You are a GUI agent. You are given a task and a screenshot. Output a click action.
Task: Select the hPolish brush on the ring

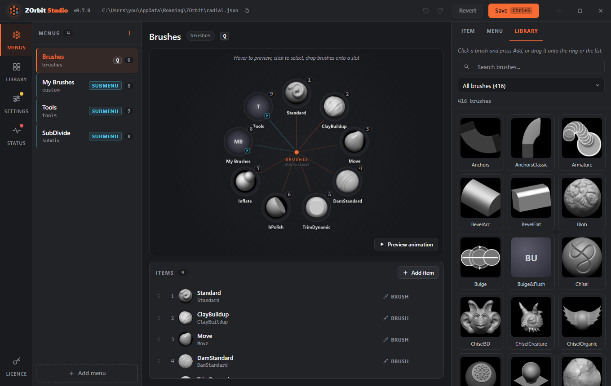click(276, 207)
